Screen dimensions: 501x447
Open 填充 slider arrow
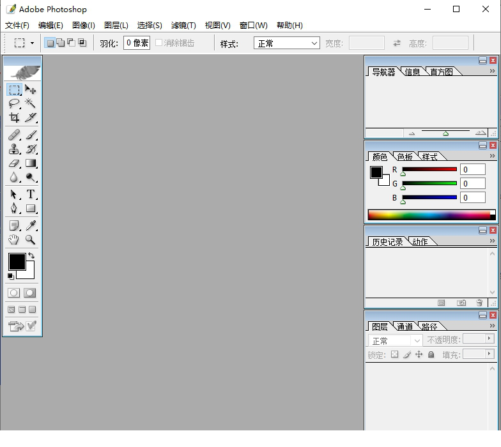489,354
